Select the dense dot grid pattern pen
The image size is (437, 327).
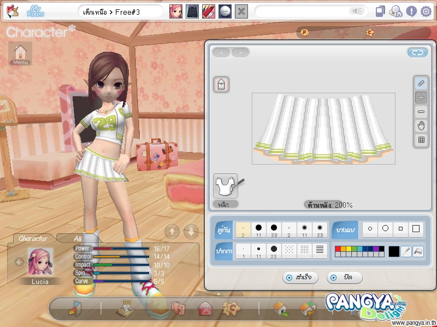[304, 250]
